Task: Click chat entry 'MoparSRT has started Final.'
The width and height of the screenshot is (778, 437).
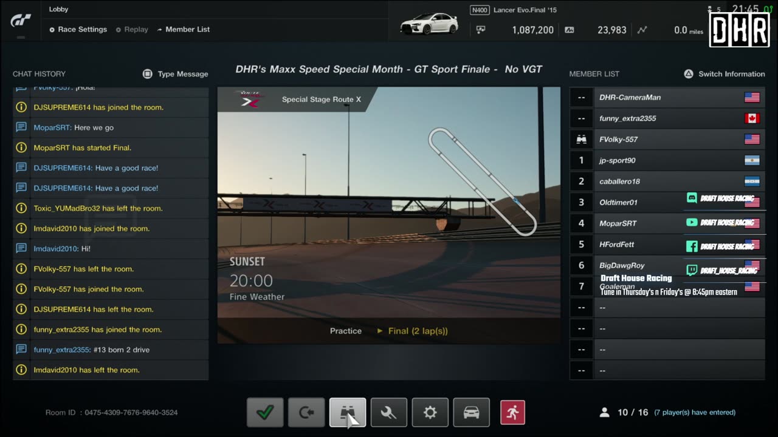Action: tap(111, 147)
